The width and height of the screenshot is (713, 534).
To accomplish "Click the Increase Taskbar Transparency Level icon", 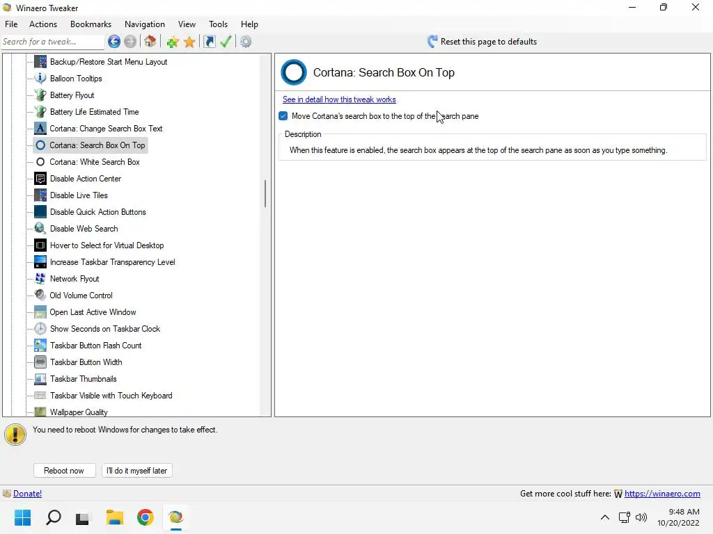I will tap(40, 262).
